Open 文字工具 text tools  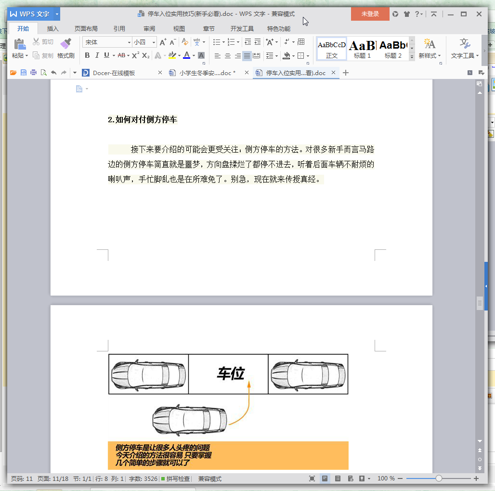coord(464,49)
